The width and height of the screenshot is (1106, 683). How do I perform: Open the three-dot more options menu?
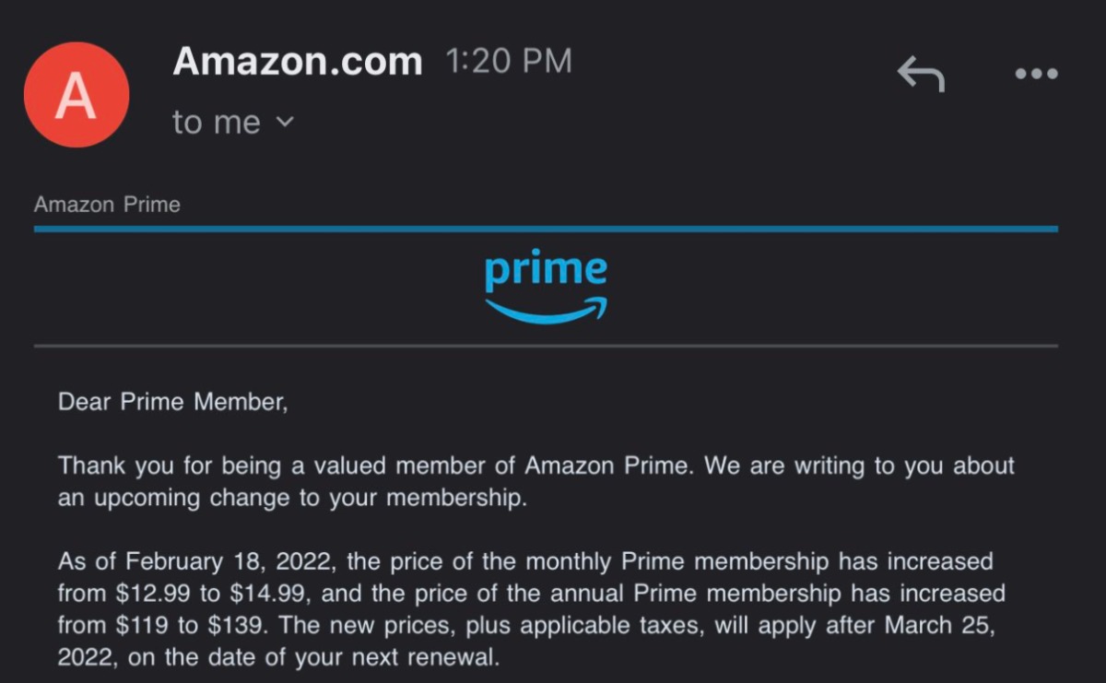click(1036, 74)
